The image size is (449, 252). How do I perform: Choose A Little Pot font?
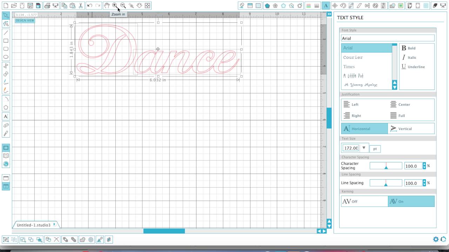367,76
